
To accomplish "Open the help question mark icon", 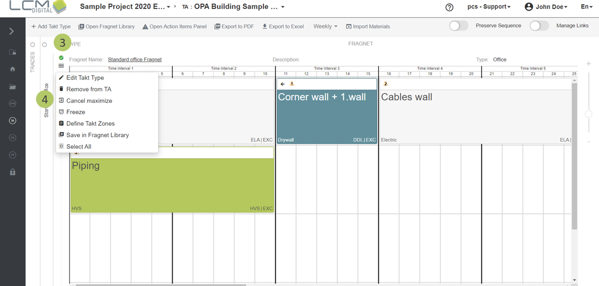I will 449,7.
